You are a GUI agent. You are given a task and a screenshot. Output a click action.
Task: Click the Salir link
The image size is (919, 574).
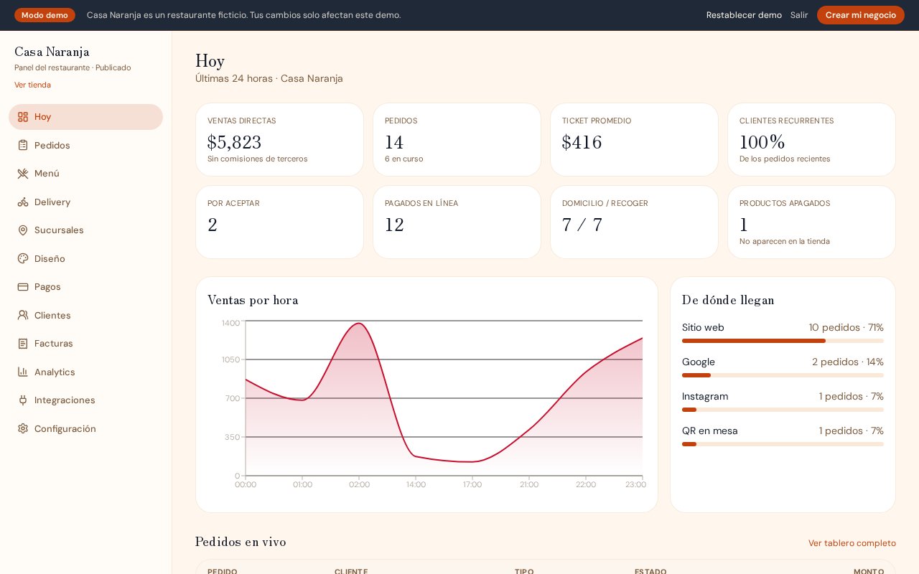[x=799, y=15]
